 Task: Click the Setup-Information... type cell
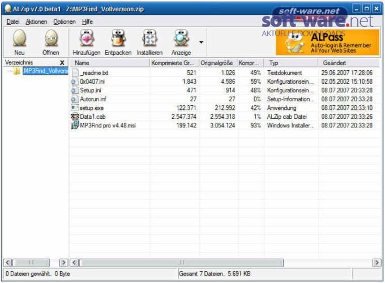290,99
